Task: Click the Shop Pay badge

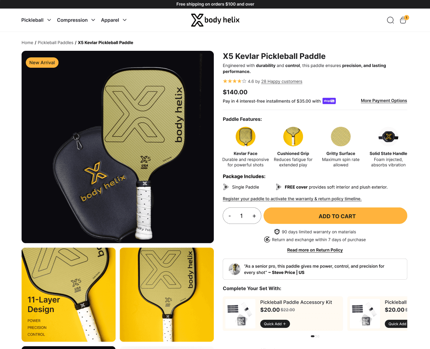Action: [x=329, y=101]
